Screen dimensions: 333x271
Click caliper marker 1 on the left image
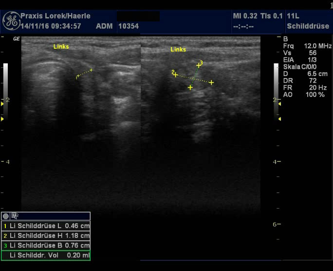pos(78,77)
